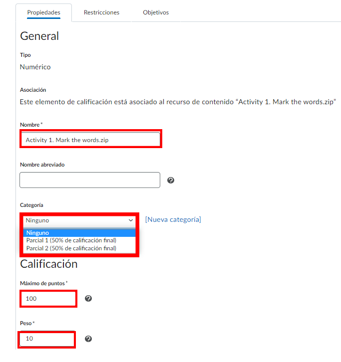Click the Máximo de puntos label
Screen dimensions: 341x362
coord(43,283)
